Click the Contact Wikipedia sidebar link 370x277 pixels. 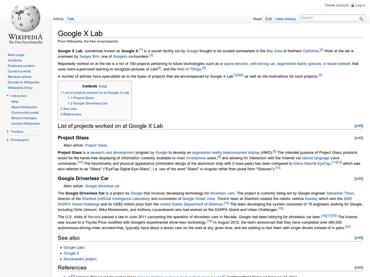tap(25, 123)
